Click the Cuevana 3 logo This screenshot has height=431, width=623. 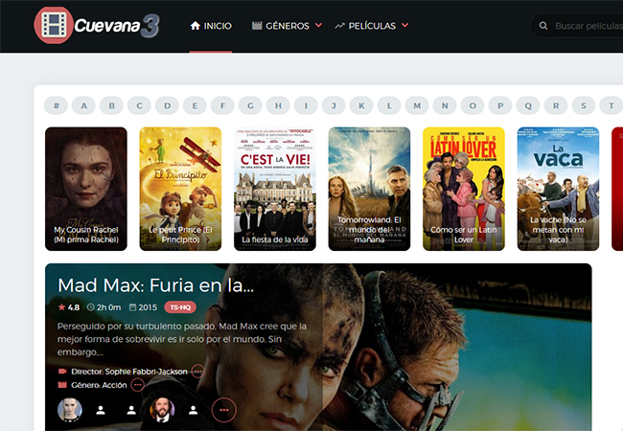pos(97,26)
